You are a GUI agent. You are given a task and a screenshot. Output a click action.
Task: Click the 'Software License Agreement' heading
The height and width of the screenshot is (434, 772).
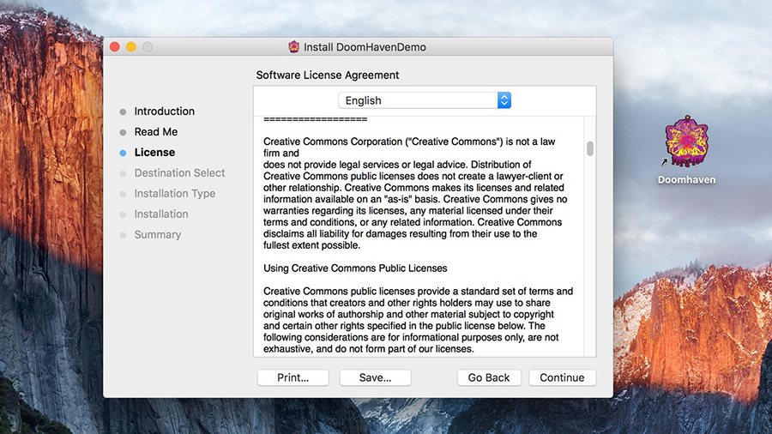pos(328,75)
